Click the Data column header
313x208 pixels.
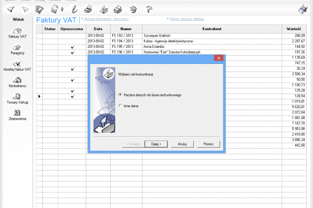click(x=98, y=29)
